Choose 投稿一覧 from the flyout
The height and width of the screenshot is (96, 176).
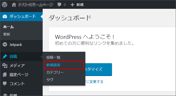point(53,58)
